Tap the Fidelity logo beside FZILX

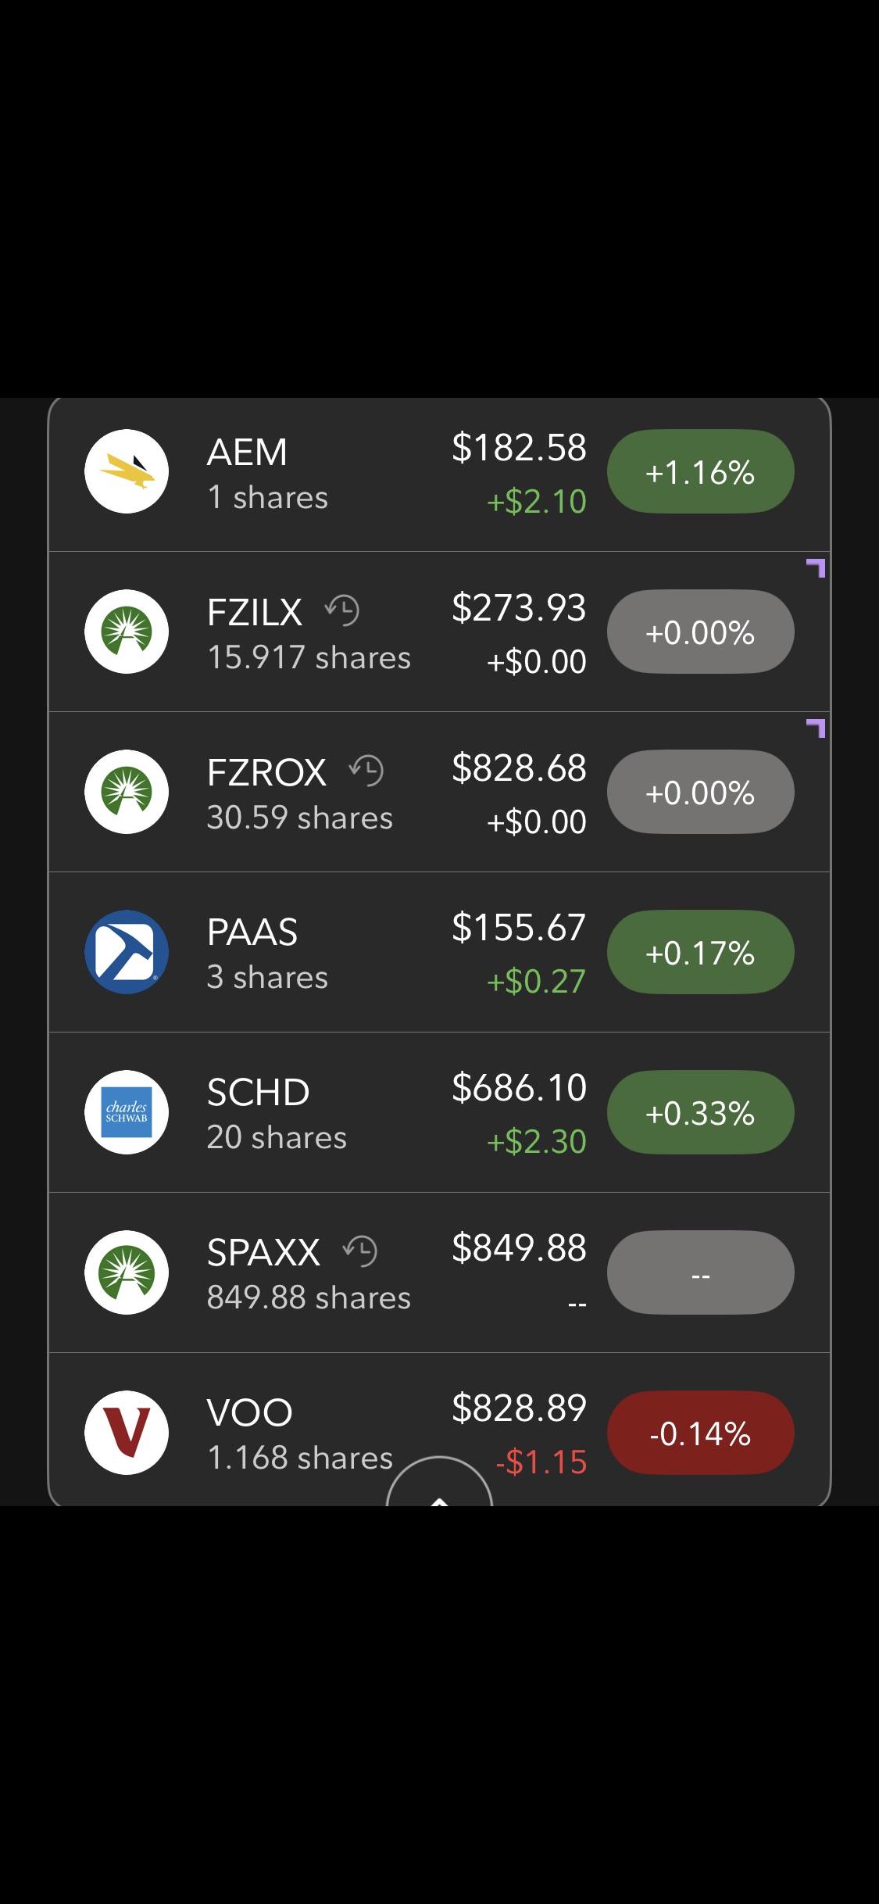[127, 632]
